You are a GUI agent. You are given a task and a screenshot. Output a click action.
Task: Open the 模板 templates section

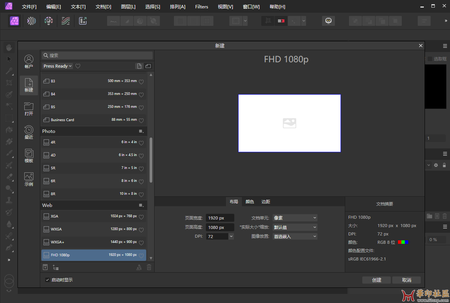point(29,156)
